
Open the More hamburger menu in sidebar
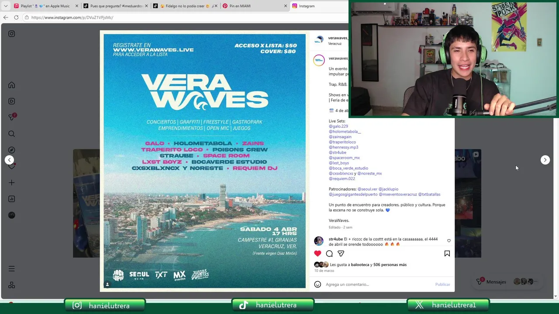[12, 269]
